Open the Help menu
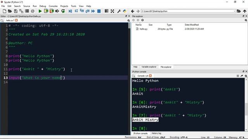Image resolution: width=248 pixels, height=139 pixels. pos(89,6)
